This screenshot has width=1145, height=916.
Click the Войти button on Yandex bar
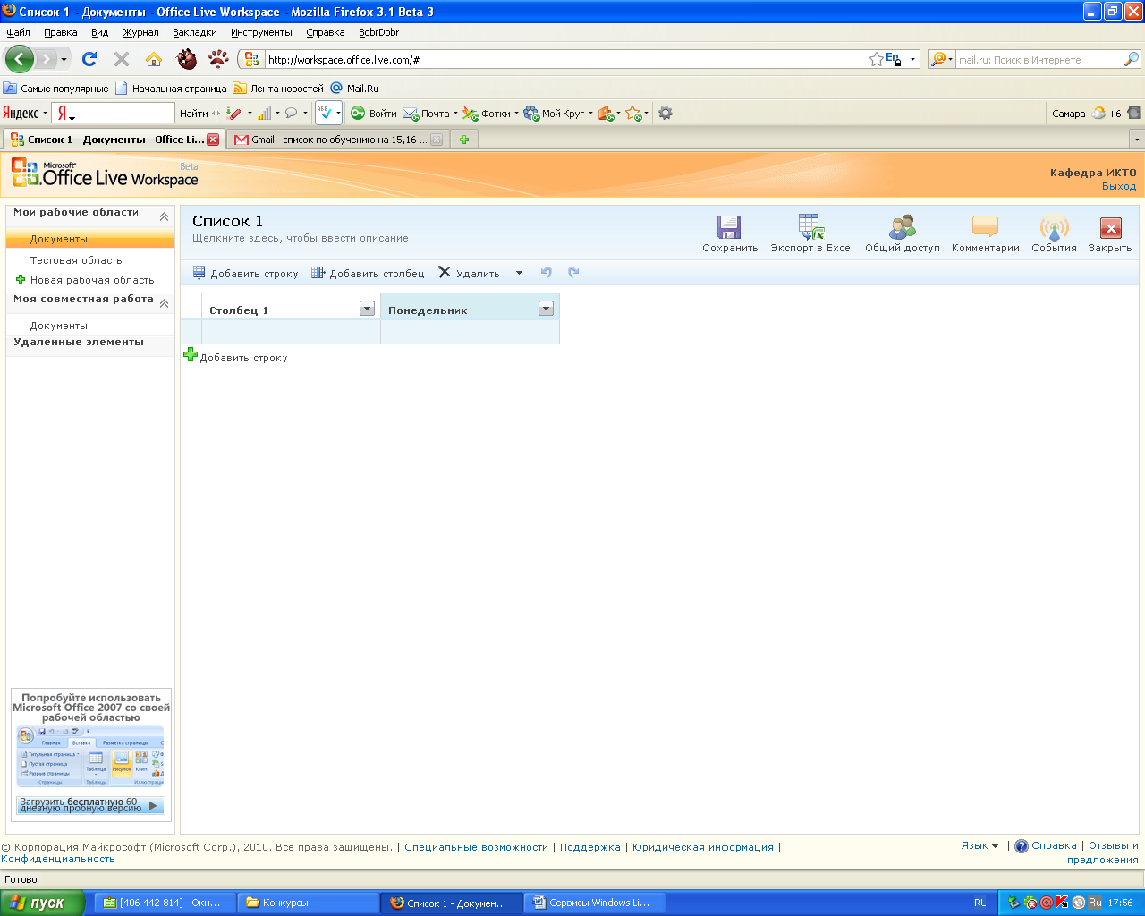pos(374,114)
